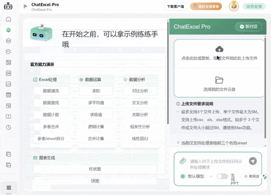
Task: Select the green PRO hexagon sidebar icon
Action: pyautogui.click(x=8, y=30)
